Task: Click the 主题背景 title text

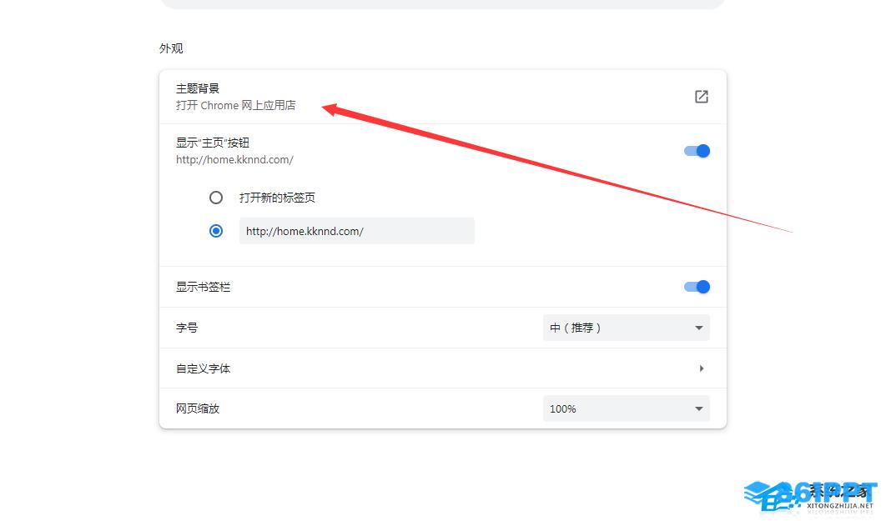Action: pos(198,88)
